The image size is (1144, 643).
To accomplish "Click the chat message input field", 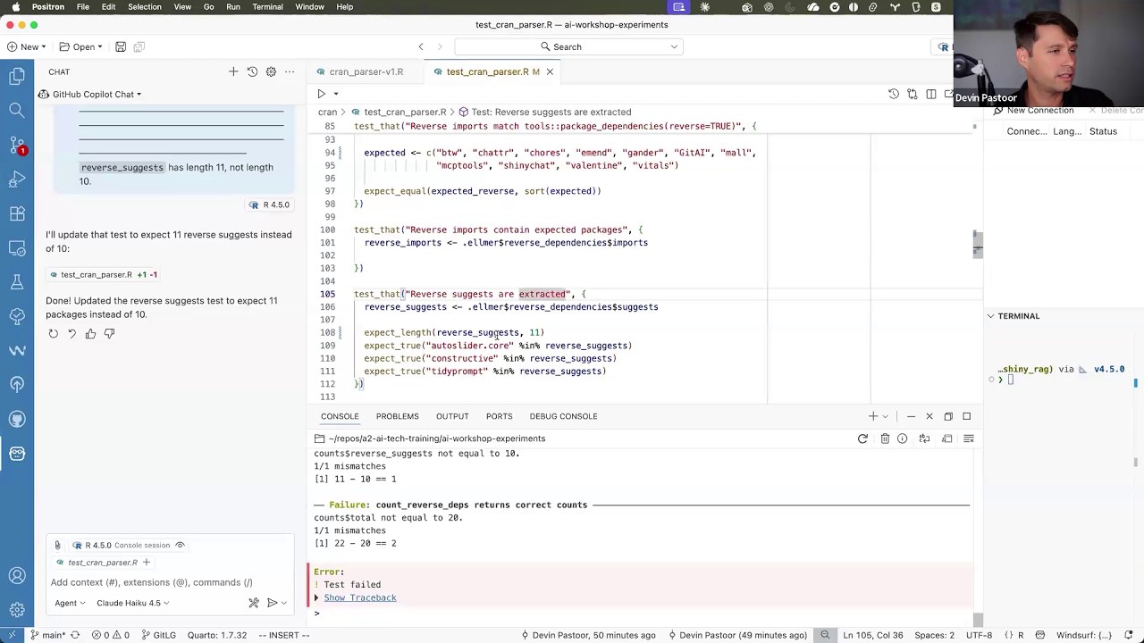I will pos(170,582).
